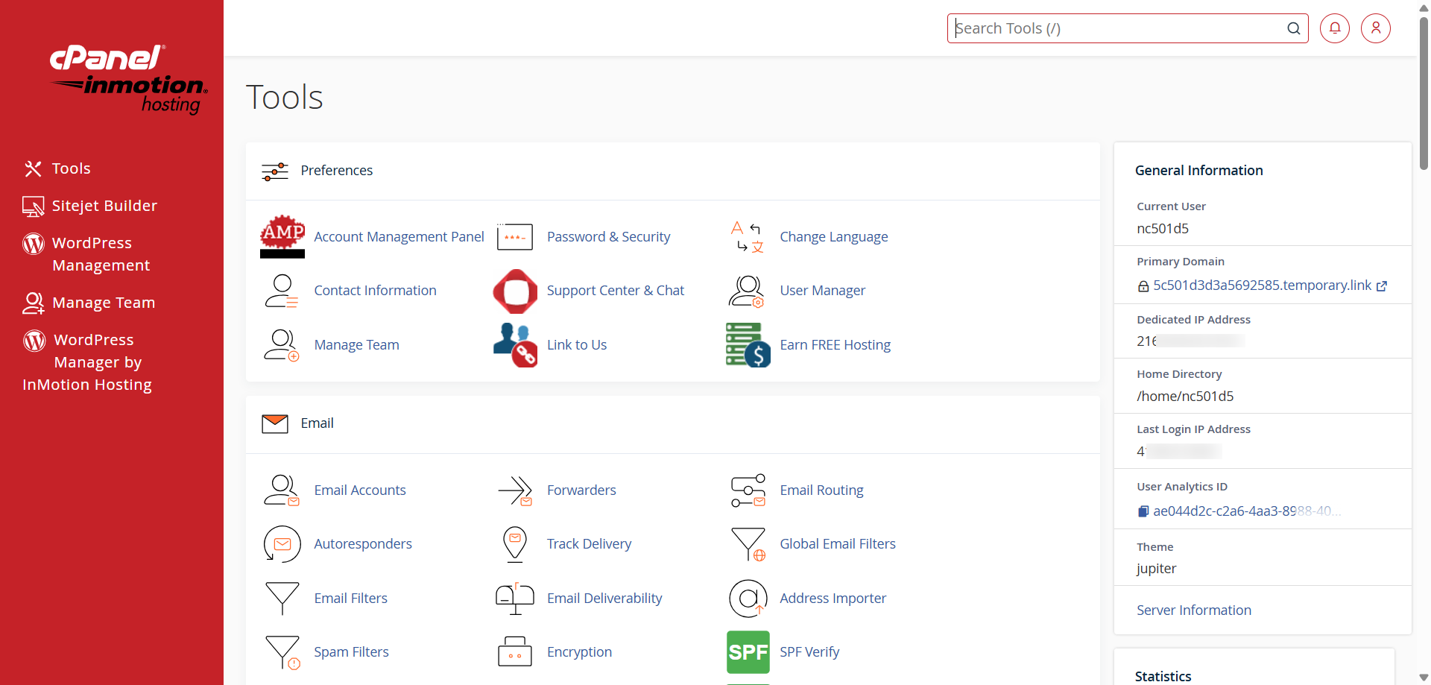Open the Earn FREE Hosting link

(835, 345)
